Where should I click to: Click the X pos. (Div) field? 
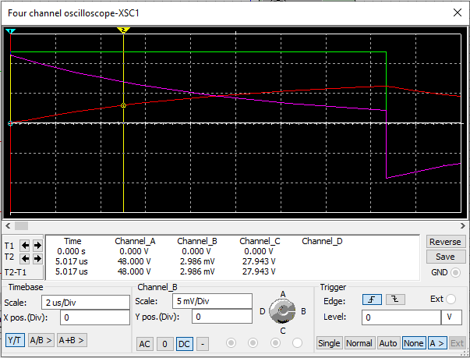click(x=95, y=317)
